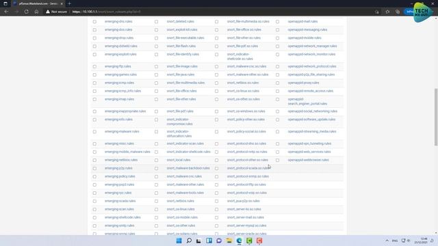Open Widgets from taskbar
The image size is (438, 246).
209,241
